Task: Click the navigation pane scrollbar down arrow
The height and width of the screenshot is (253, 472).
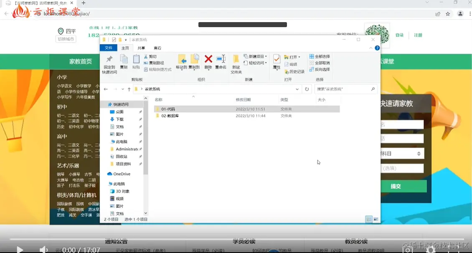Action: [x=146, y=213]
